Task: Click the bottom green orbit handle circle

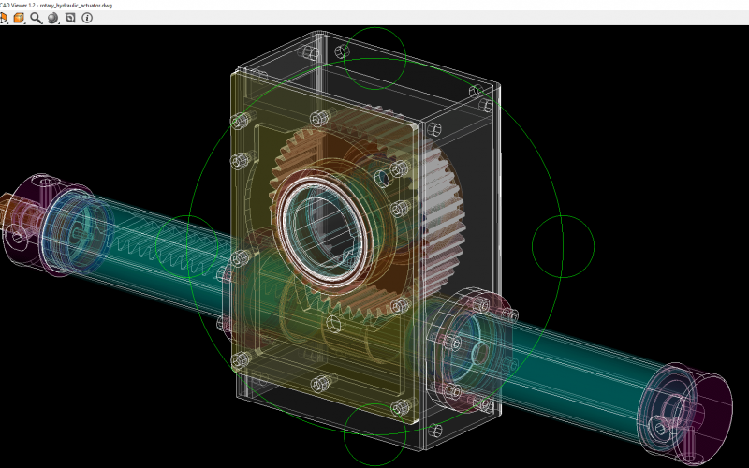Action: [x=374, y=433]
